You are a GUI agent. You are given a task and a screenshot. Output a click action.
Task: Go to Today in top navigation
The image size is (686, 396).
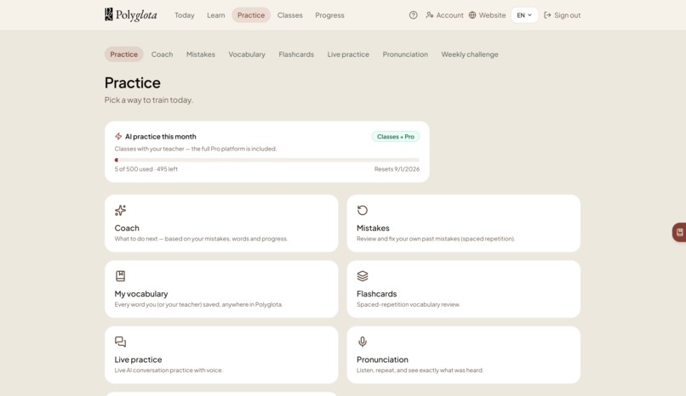coord(184,14)
